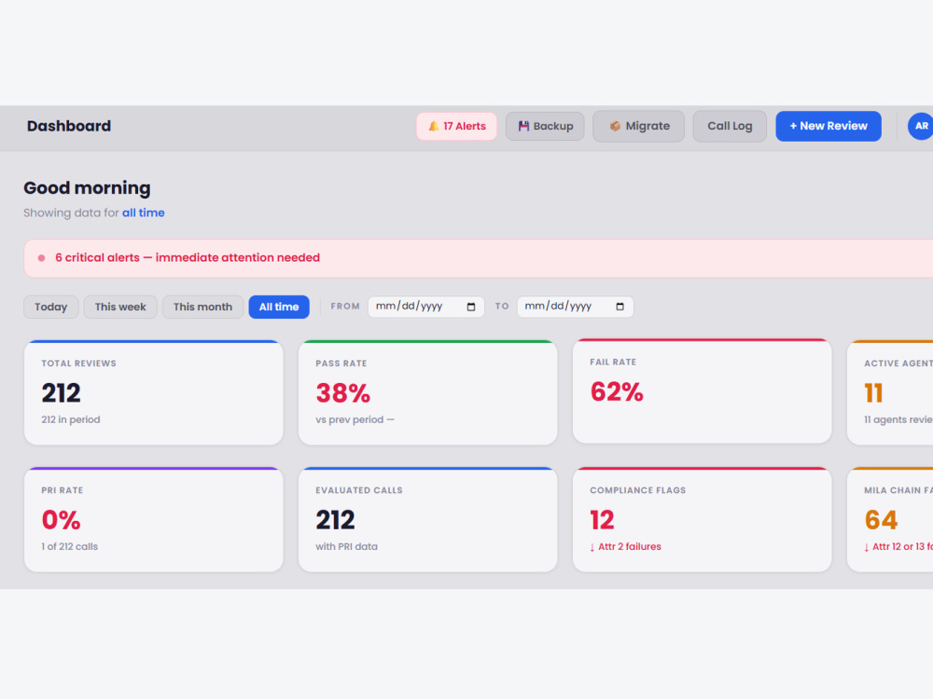Select the This week filter
Image resolution: width=933 pixels, height=699 pixels.
[120, 307]
